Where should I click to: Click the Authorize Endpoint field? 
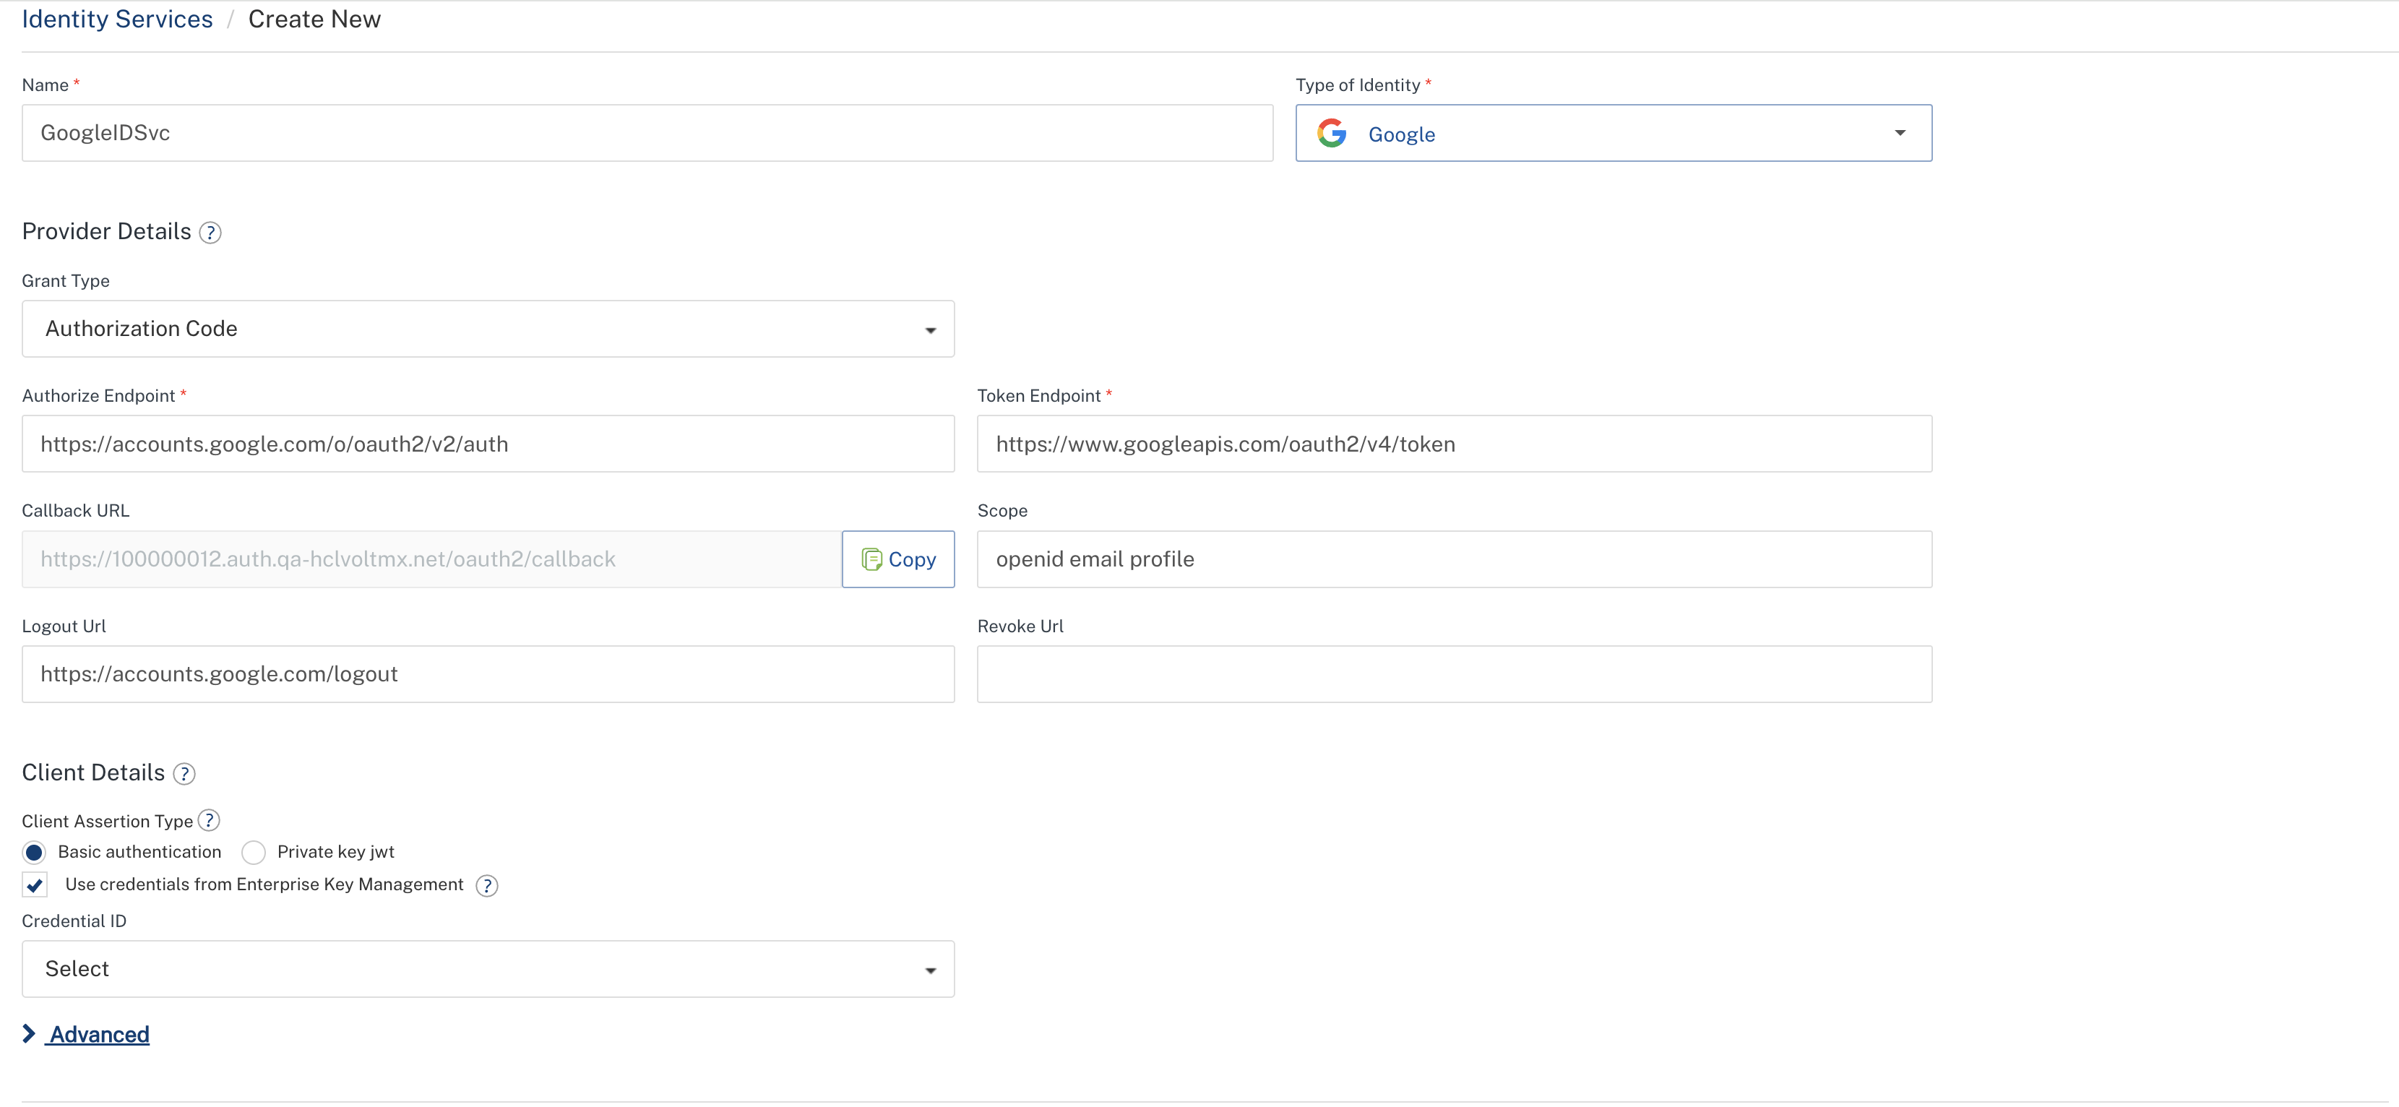click(x=488, y=444)
